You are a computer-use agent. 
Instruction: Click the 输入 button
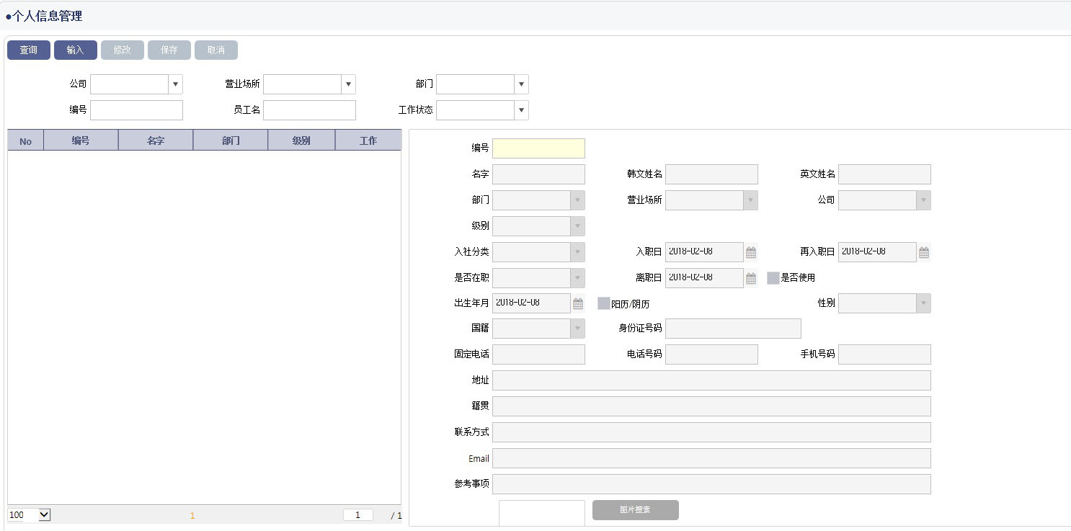pyautogui.click(x=75, y=50)
